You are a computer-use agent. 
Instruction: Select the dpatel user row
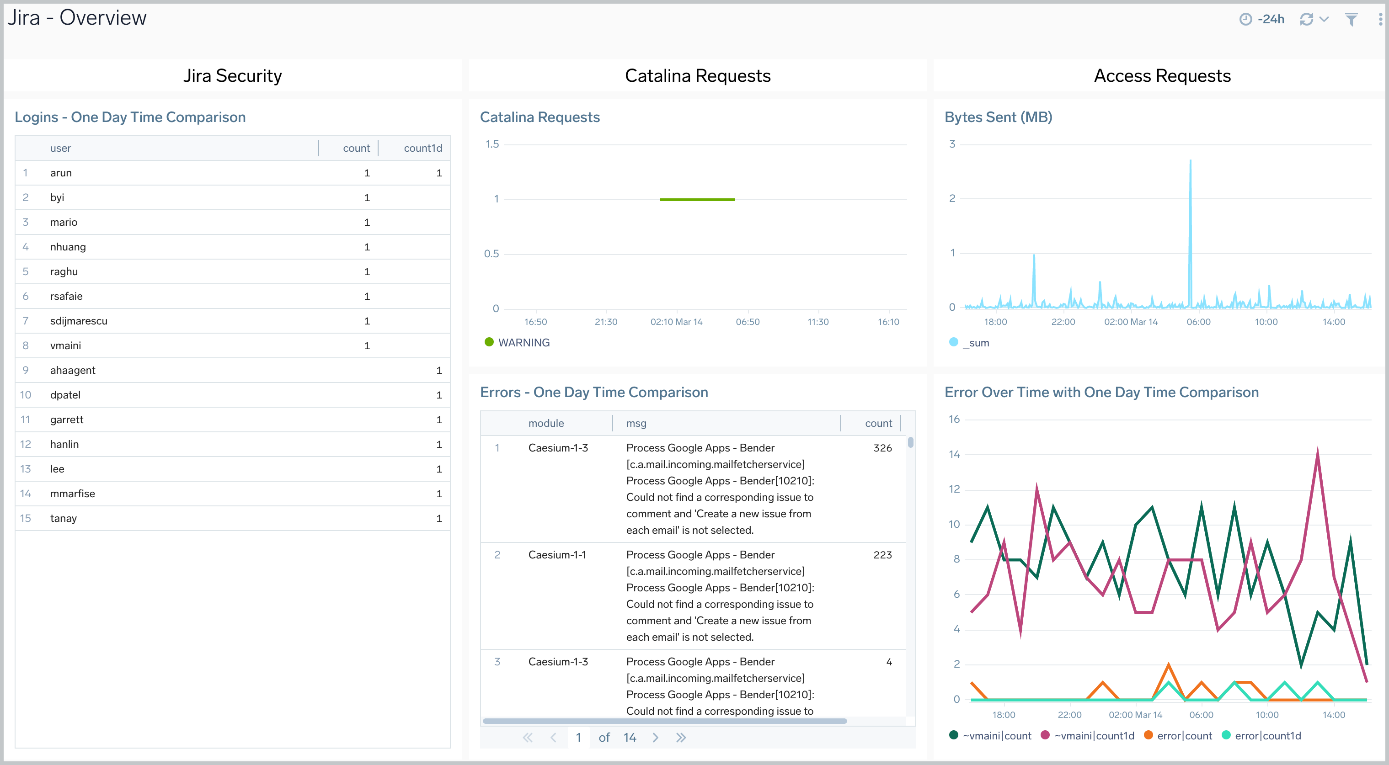(232, 395)
